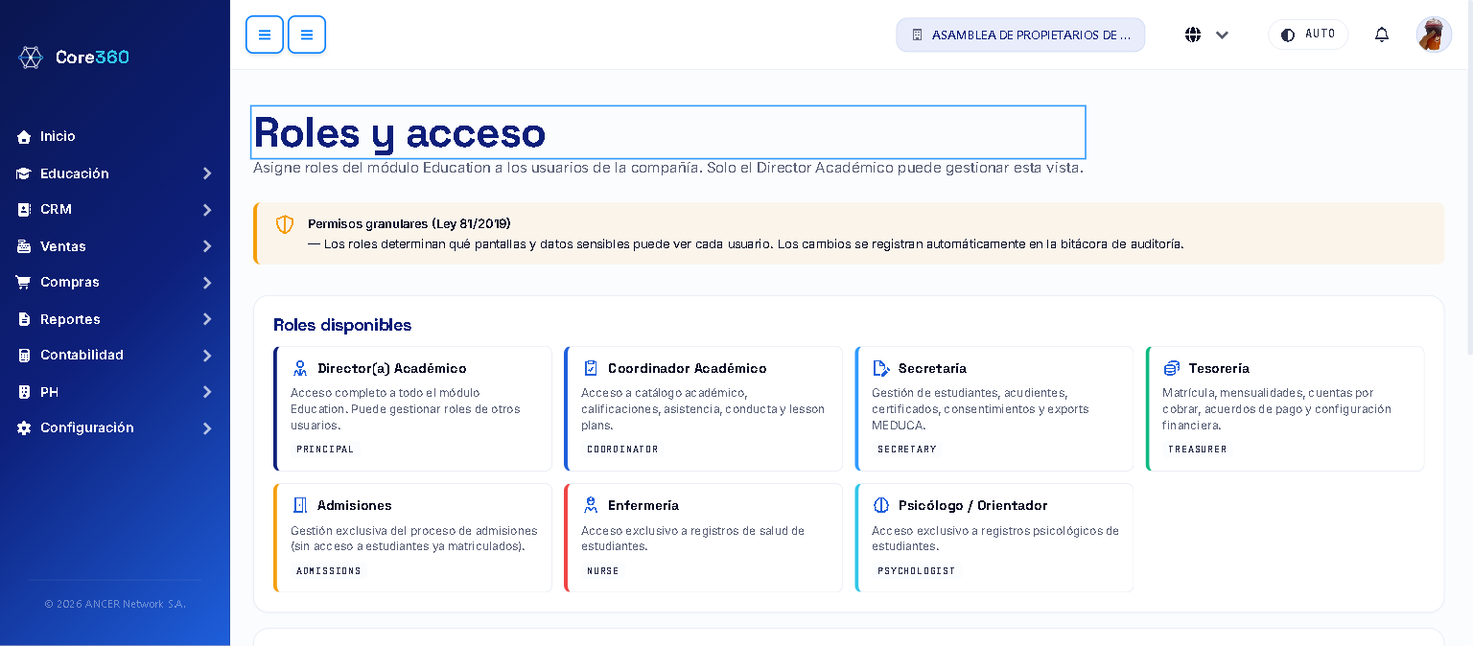Click the SECRETARY role code tag

point(906,450)
